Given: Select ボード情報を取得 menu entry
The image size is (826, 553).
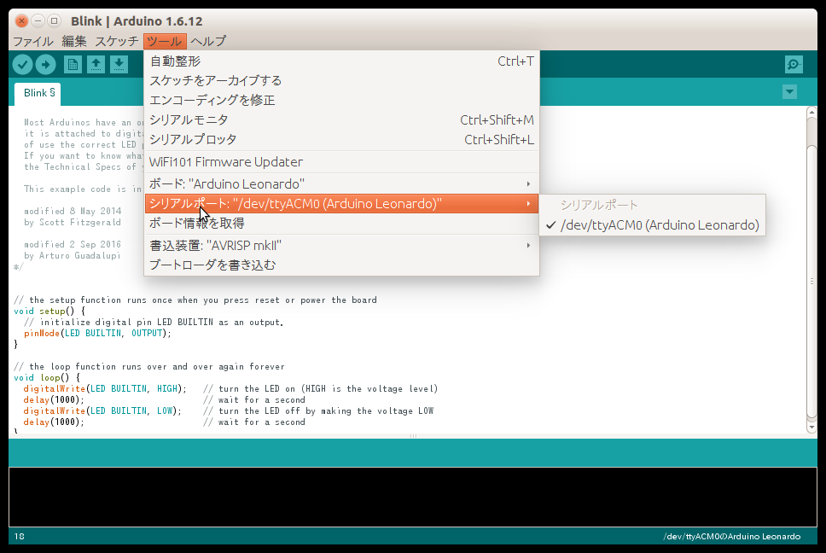Looking at the screenshot, I should (341, 223).
